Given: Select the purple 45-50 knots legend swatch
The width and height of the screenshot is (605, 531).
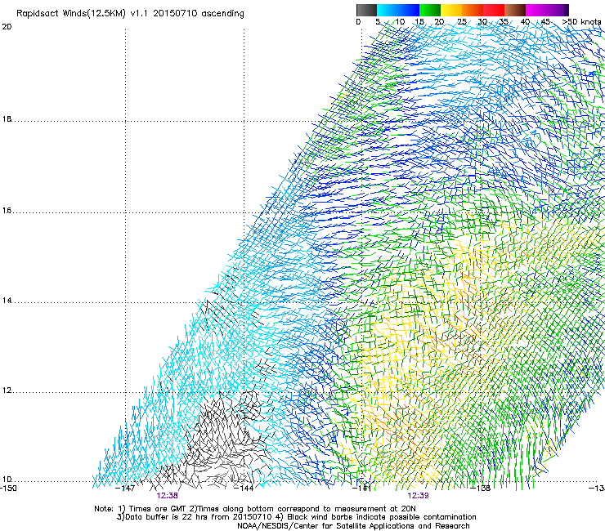Looking at the screenshot, I should pos(558,10).
